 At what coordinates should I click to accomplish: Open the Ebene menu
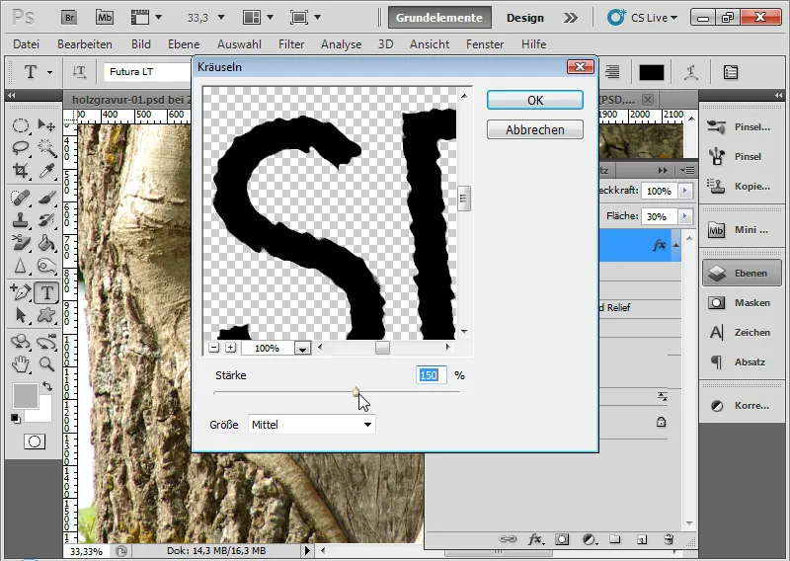184,44
